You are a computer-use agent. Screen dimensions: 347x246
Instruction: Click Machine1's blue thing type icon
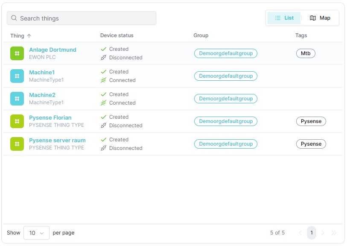tap(17, 76)
